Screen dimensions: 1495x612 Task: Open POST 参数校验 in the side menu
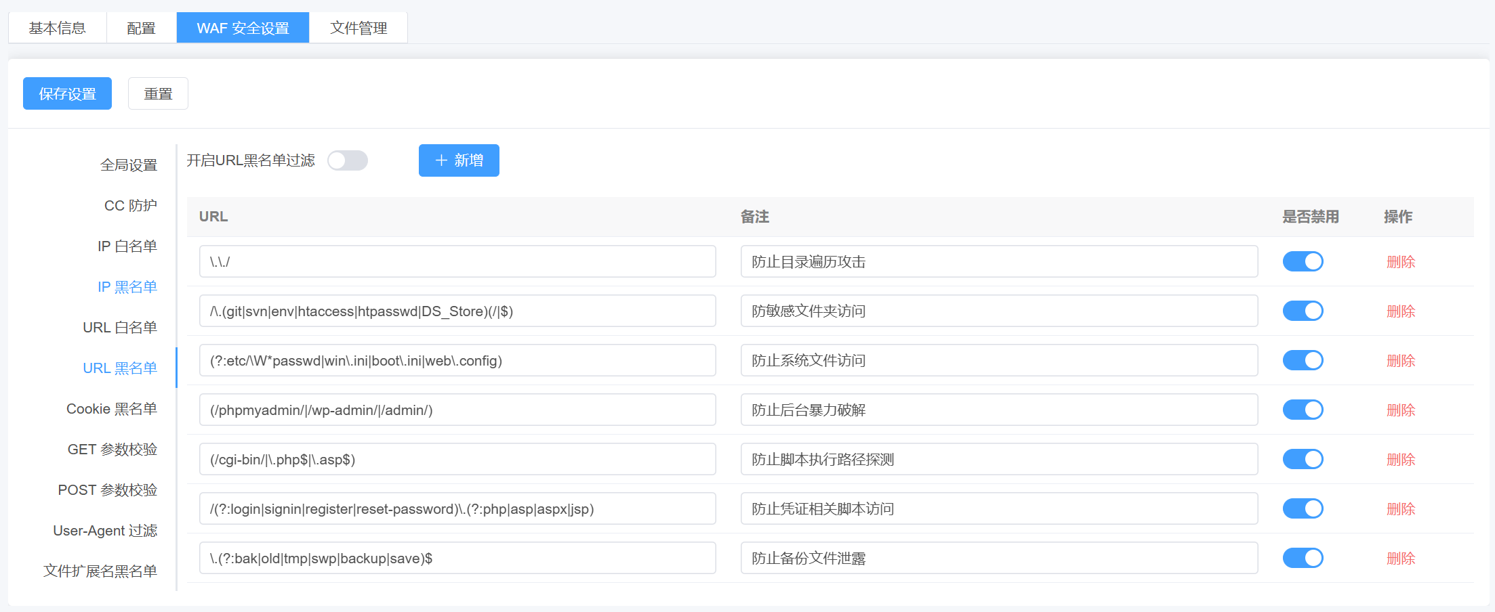tap(108, 490)
